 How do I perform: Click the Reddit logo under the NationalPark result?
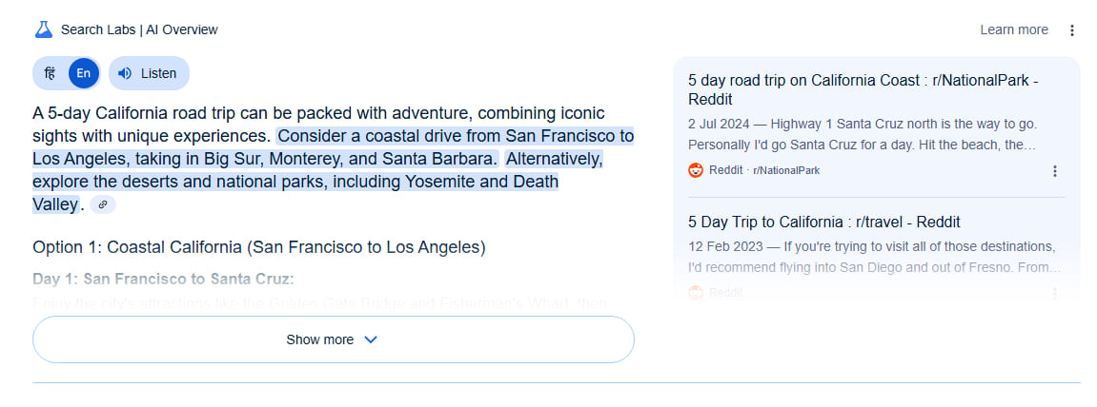(x=696, y=170)
